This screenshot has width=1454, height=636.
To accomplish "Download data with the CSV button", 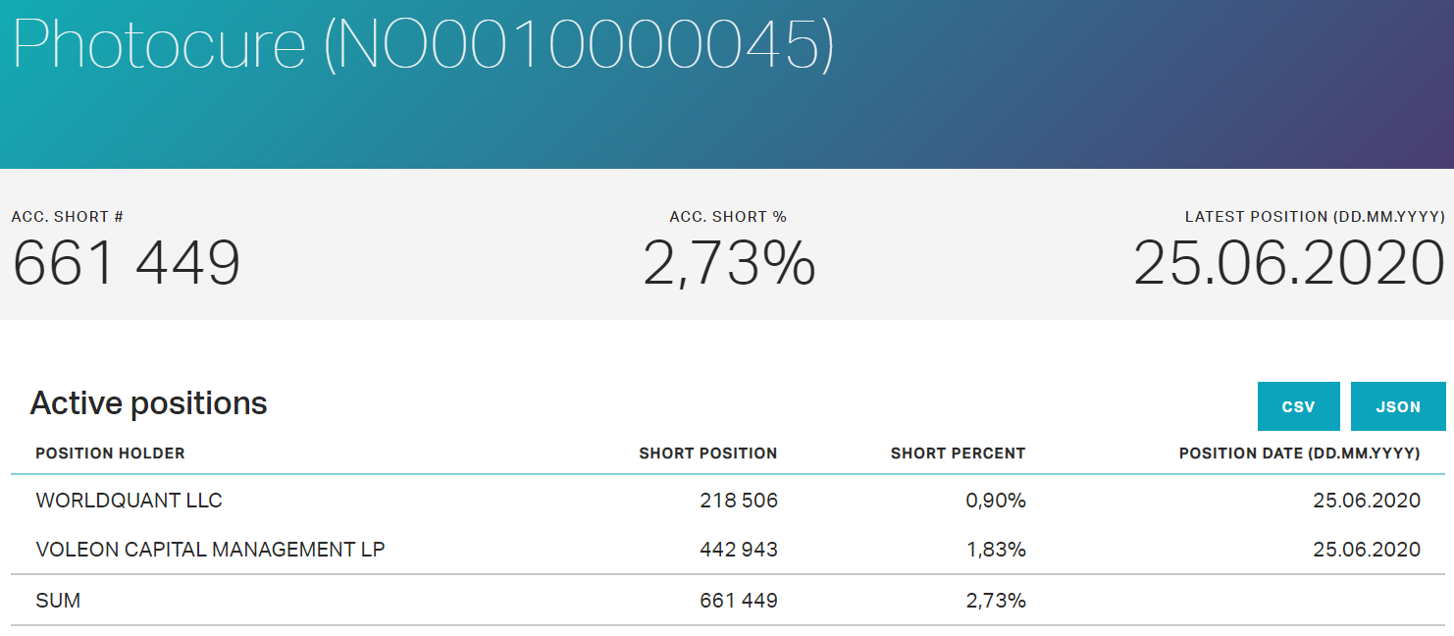I will 1298,406.
